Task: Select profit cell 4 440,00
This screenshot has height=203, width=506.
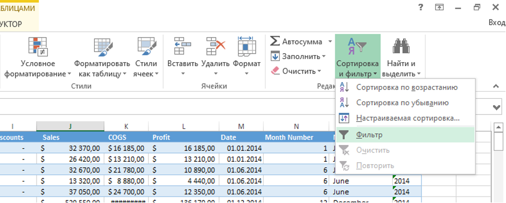Action: click(x=184, y=181)
